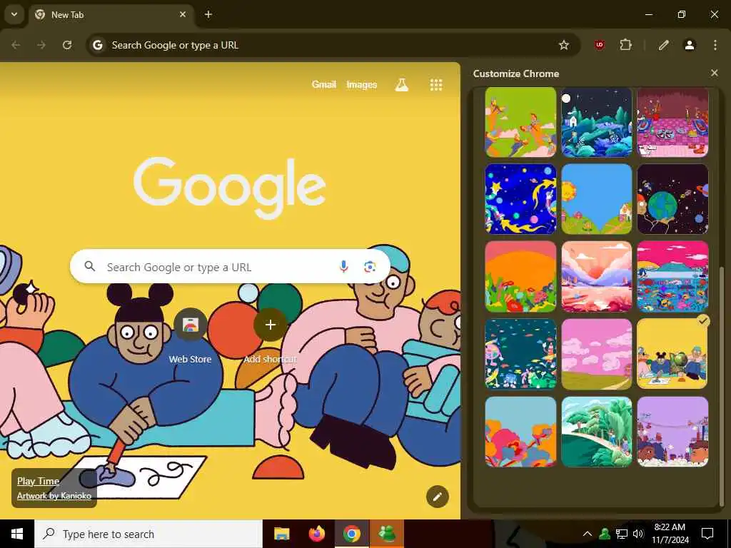Open the volume speaker control
The image size is (731, 548).
tap(638, 534)
